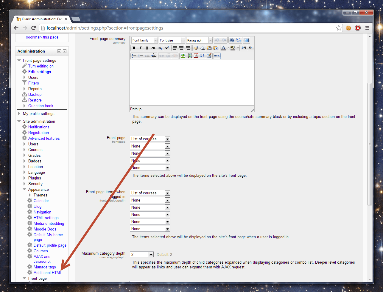Open the Additional HTML settings link
This screenshot has width=383, height=292.
coord(48,273)
